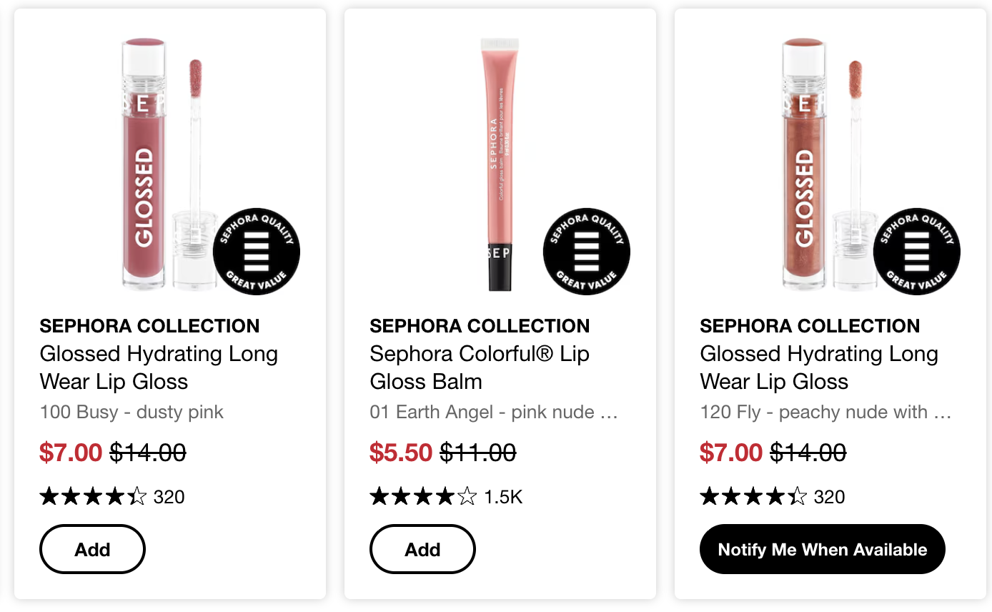Add 100 Busy lip gloss to basket
Screen dimensions: 992x612
pyautogui.click(x=92, y=549)
